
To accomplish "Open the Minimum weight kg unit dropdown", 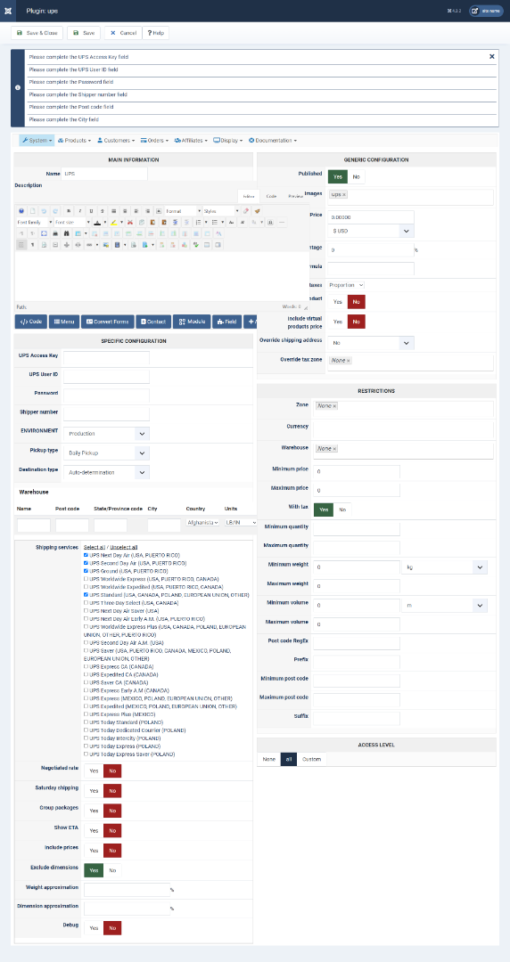I will [444, 567].
